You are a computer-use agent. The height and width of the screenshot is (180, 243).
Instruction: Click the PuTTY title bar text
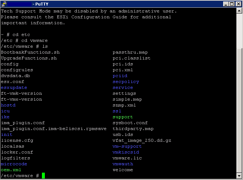(40, 4)
